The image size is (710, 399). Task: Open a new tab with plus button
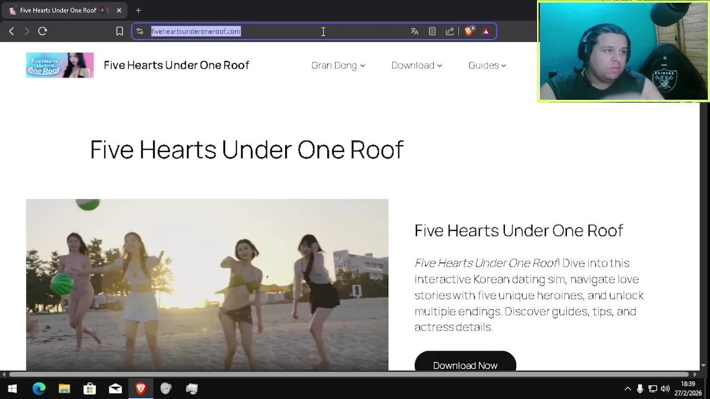pos(138,10)
